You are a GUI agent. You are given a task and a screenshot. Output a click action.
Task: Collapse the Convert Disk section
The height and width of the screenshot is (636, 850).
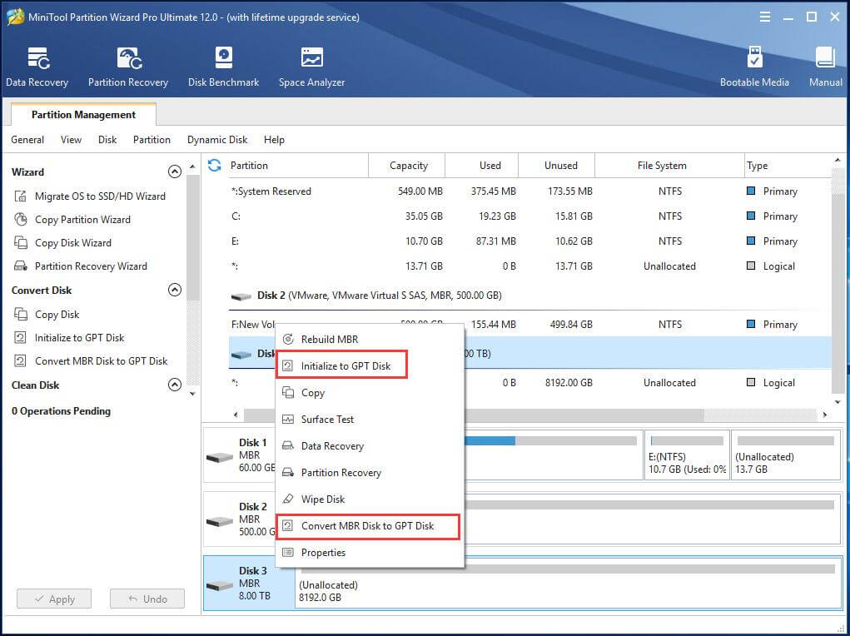pyautogui.click(x=175, y=290)
